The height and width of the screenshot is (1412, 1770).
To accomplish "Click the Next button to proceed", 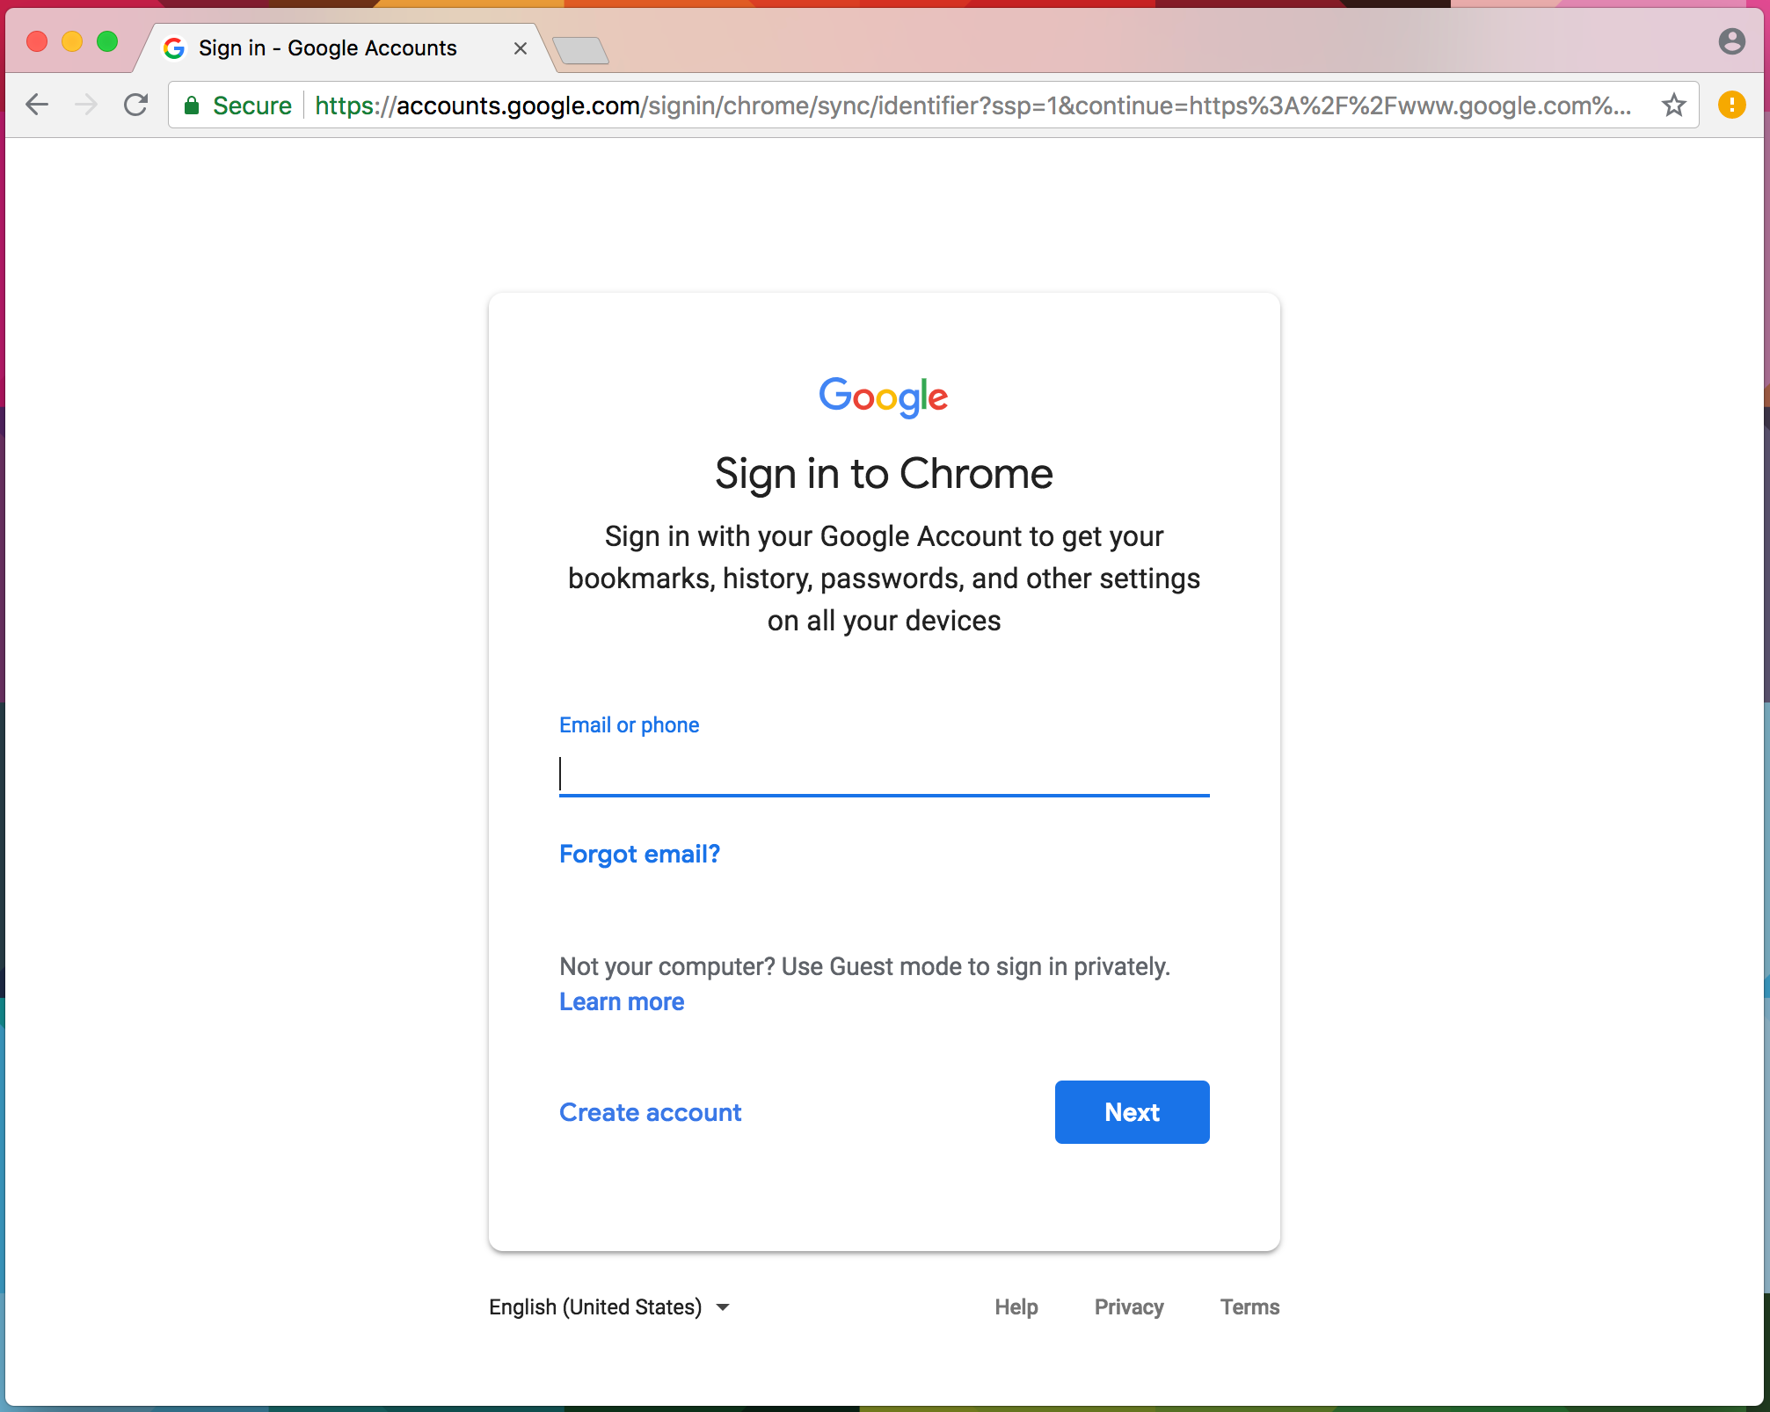I will pos(1132,1112).
